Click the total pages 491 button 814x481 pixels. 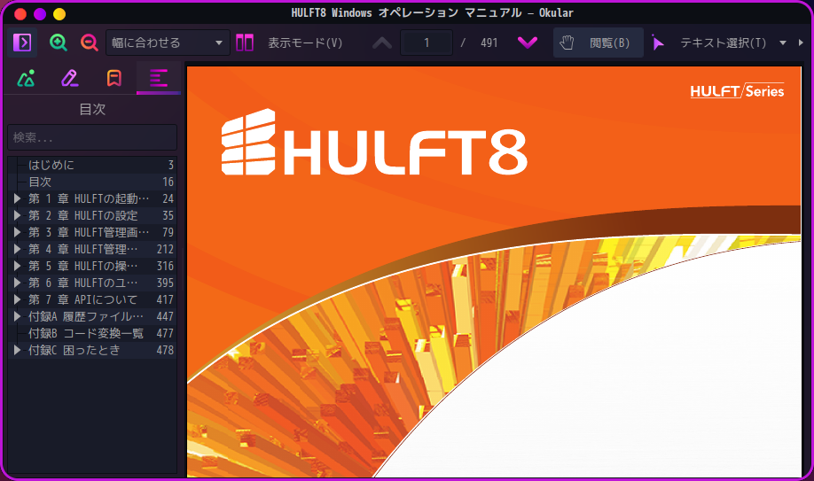489,43
